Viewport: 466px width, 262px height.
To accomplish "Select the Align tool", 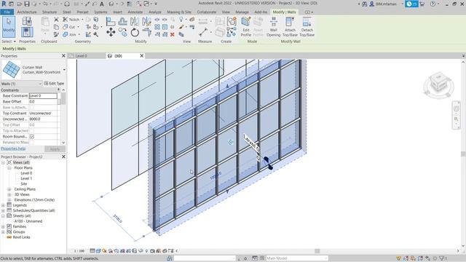I will coord(111,21).
